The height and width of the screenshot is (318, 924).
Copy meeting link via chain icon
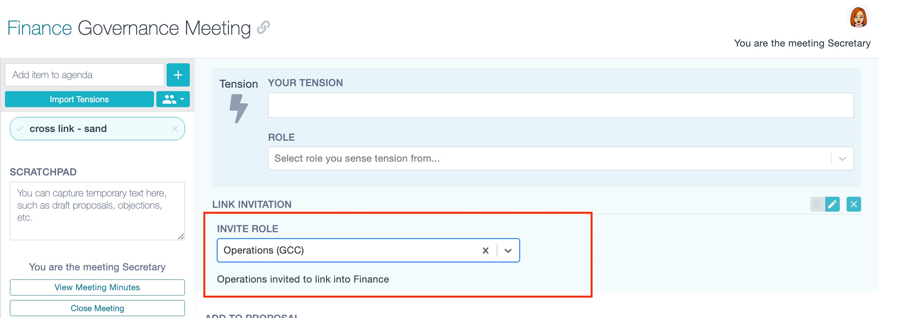pos(263,27)
